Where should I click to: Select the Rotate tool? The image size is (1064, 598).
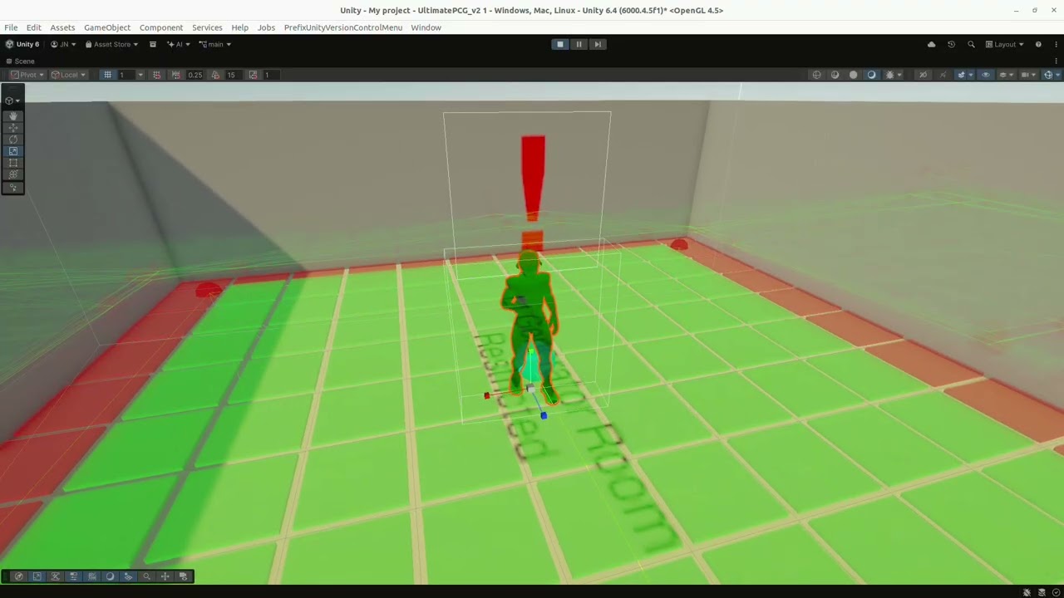[x=12, y=140]
